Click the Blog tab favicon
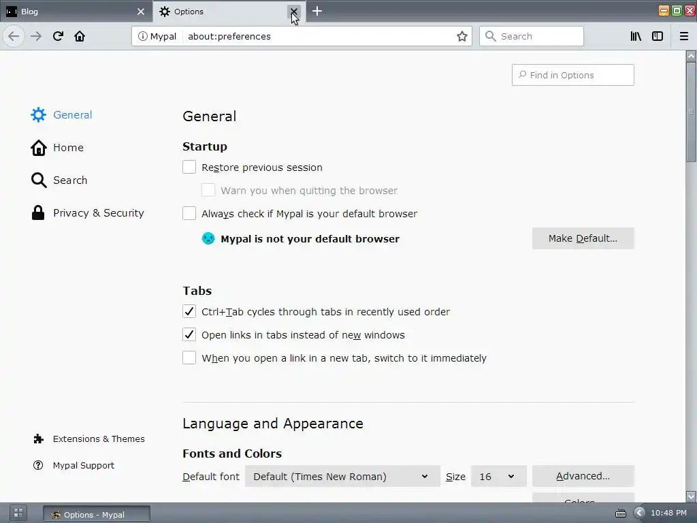 tap(12, 12)
